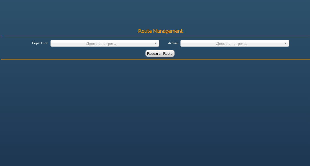Click the Research Route button
Image resolution: width=310 pixels, height=166 pixels.
(160, 53)
